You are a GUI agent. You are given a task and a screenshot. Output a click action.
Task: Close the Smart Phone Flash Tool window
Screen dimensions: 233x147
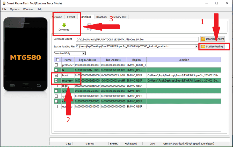(227, 3)
